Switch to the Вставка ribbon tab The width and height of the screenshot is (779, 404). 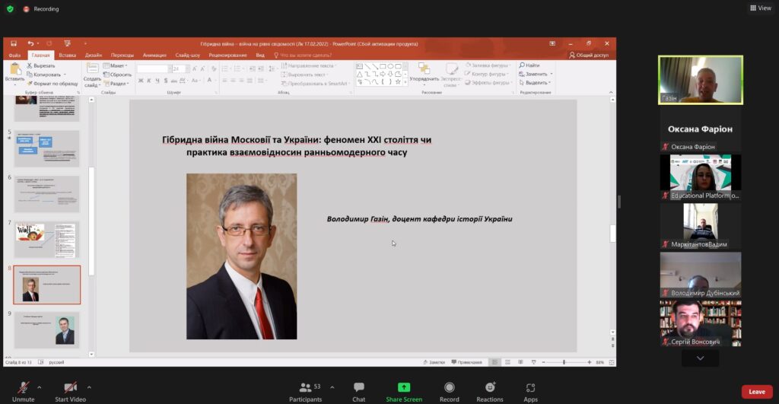[67, 56]
